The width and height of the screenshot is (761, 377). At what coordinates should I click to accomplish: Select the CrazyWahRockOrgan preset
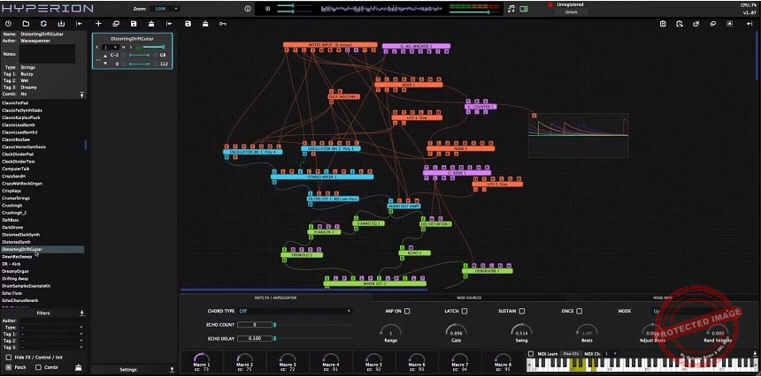pos(22,184)
